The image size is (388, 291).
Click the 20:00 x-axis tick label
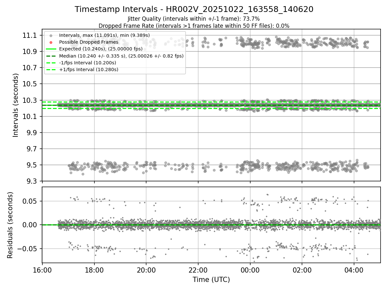146,270
